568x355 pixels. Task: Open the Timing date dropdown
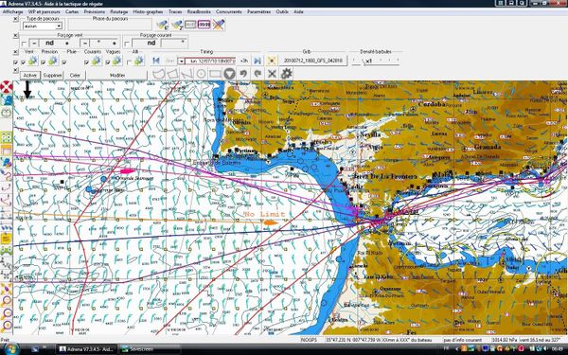tap(182, 62)
